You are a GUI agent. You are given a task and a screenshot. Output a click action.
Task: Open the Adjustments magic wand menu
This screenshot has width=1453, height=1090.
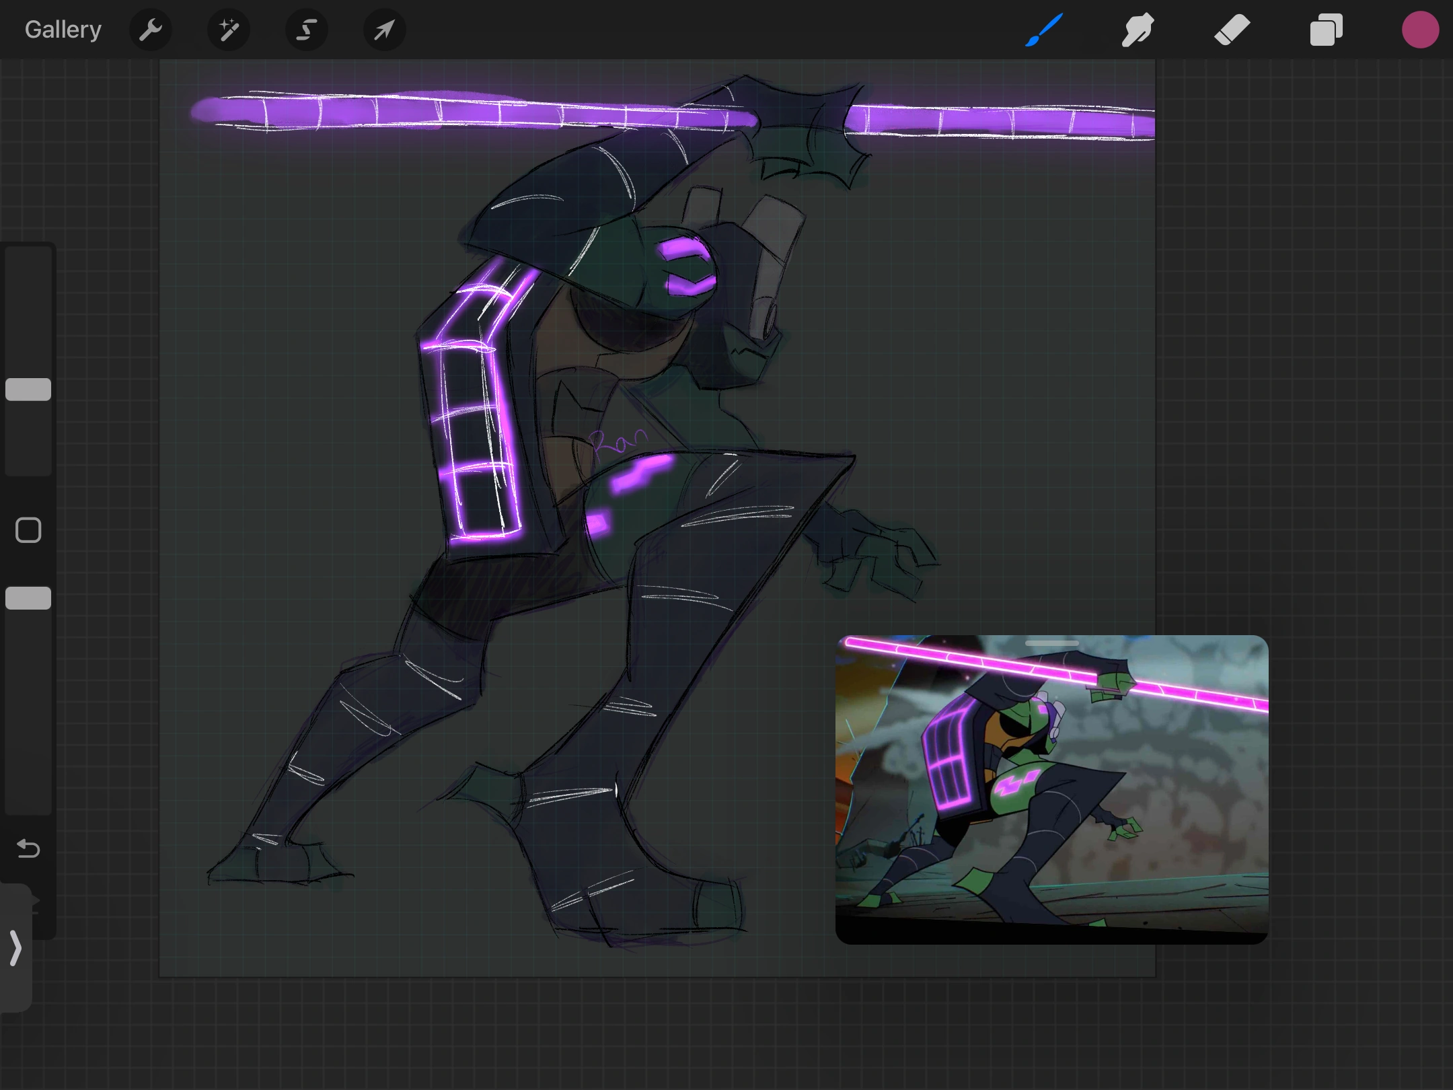[x=229, y=30]
